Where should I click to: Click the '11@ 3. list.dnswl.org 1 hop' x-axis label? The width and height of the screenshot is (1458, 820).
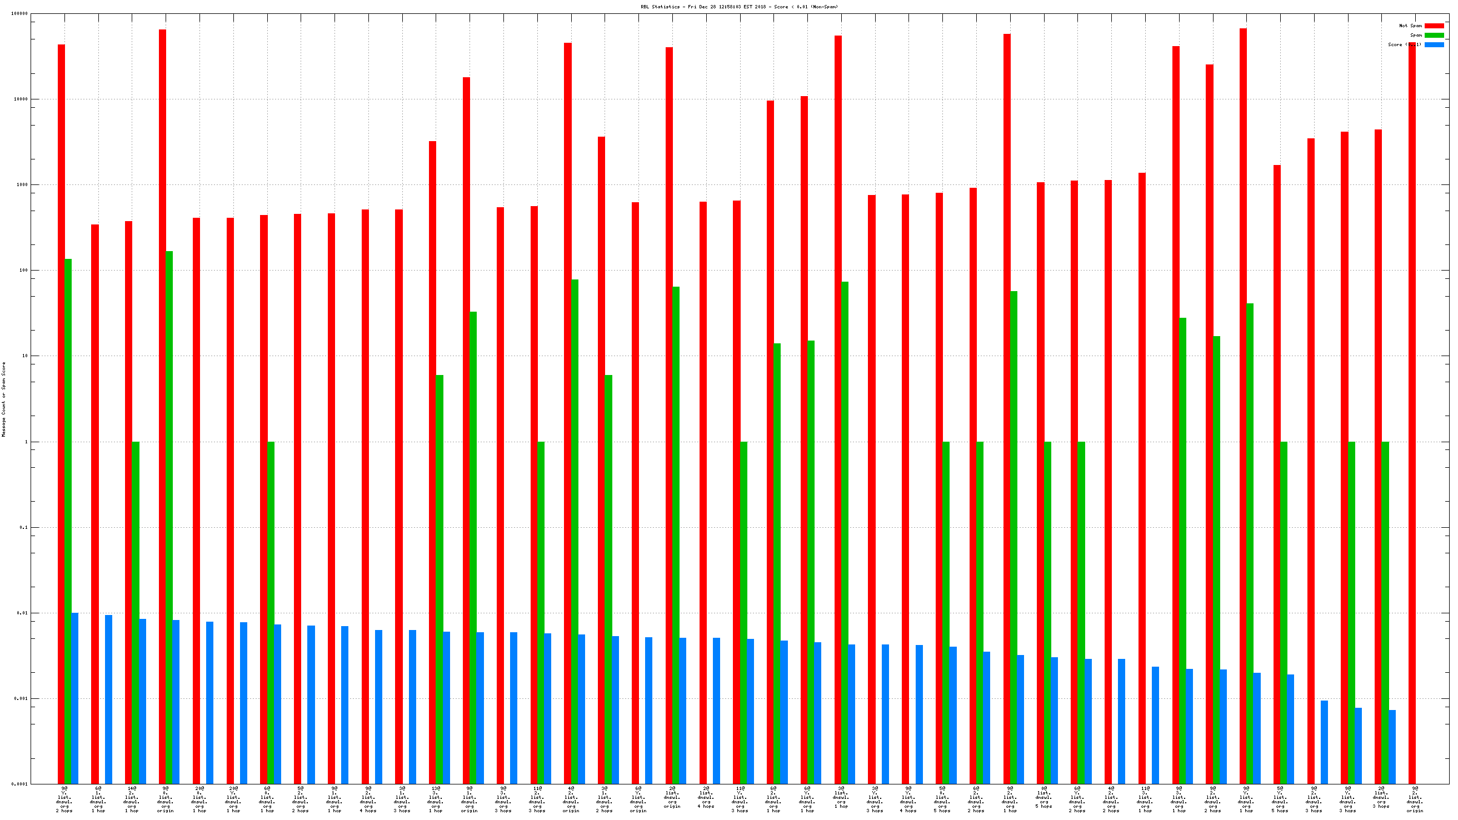1145,799
